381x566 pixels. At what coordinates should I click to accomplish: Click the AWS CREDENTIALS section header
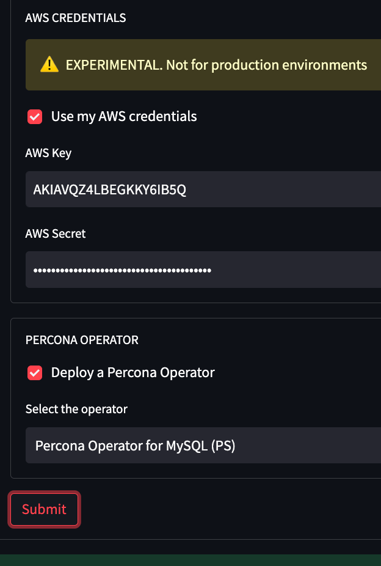(75, 18)
